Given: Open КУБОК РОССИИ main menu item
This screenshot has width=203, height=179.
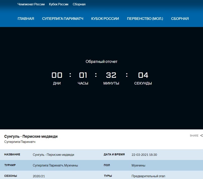Looking at the screenshot, I should pyautogui.click(x=105, y=19).
